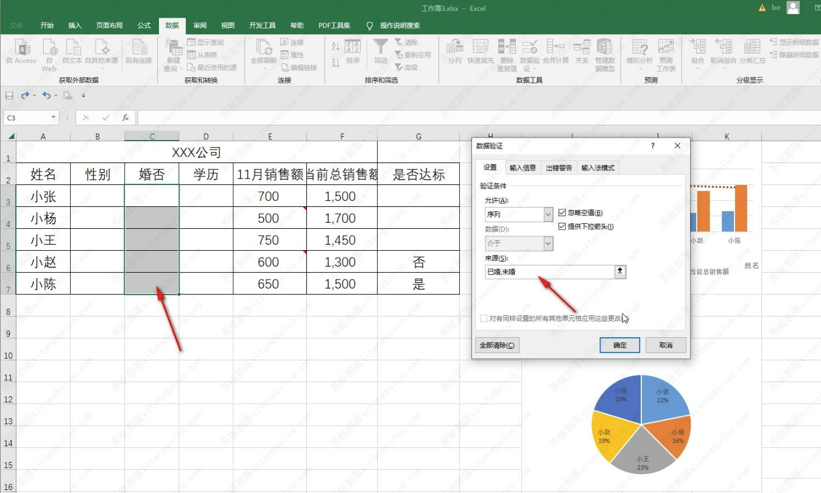Click the 快速填充 (Flash Fill) icon

pos(481,47)
